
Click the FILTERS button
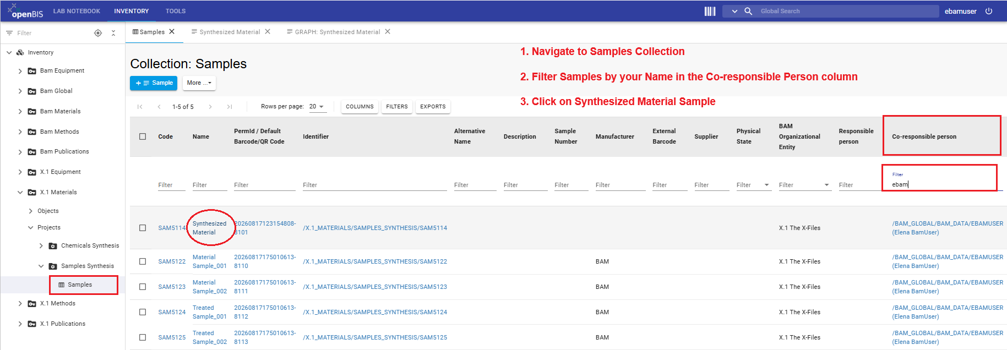pyautogui.click(x=397, y=107)
